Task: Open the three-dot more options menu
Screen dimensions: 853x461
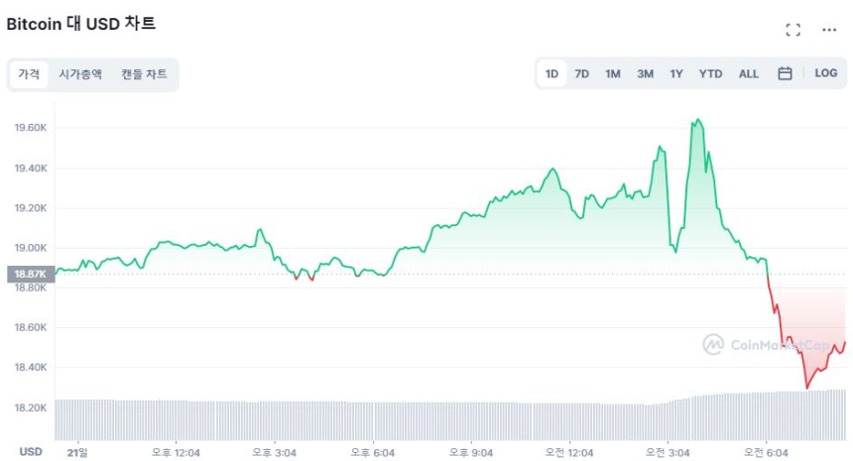Action: click(829, 30)
